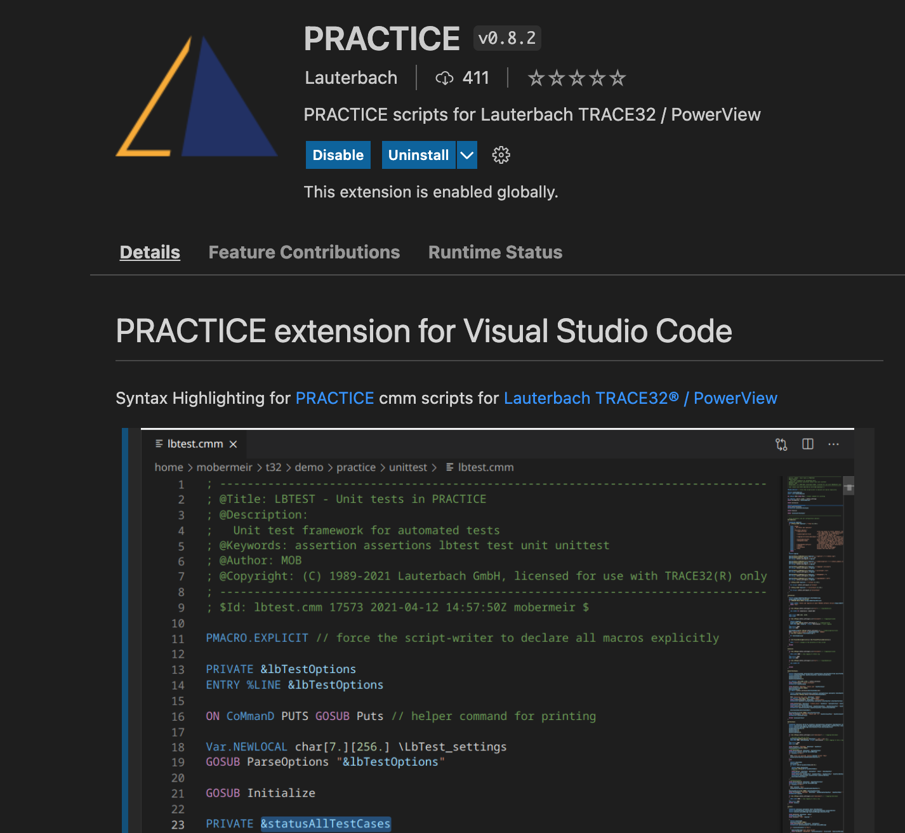Disable the PRACTICE extension
The width and height of the screenshot is (905, 833).
tap(338, 155)
